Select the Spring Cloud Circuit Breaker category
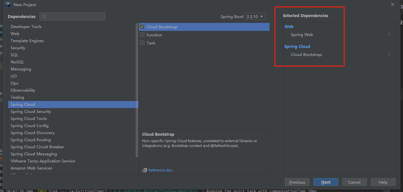 [x=72, y=147]
